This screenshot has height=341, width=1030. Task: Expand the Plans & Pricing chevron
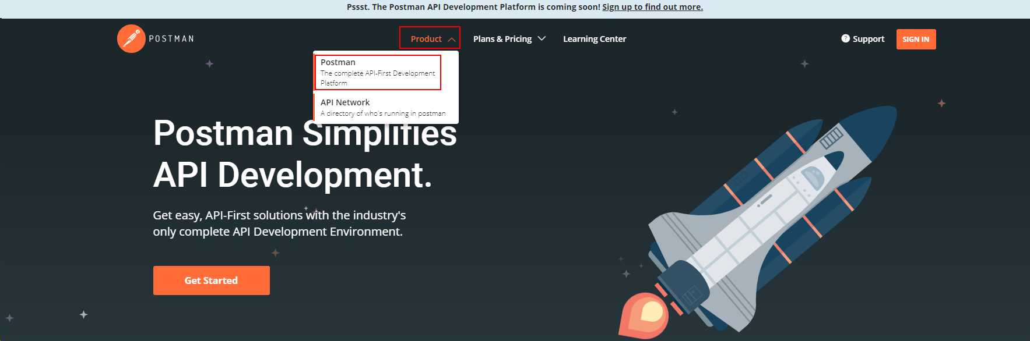(x=542, y=38)
